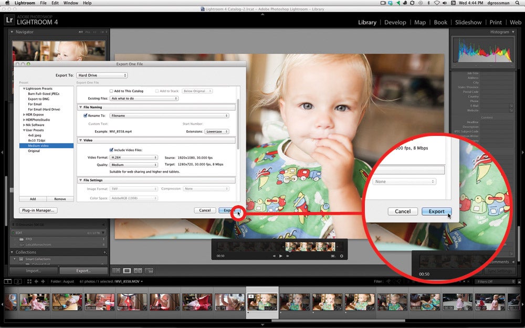The width and height of the screenshot is (525, 328).
Task: Open the volume control in menu bar
Action: (445, 3)
